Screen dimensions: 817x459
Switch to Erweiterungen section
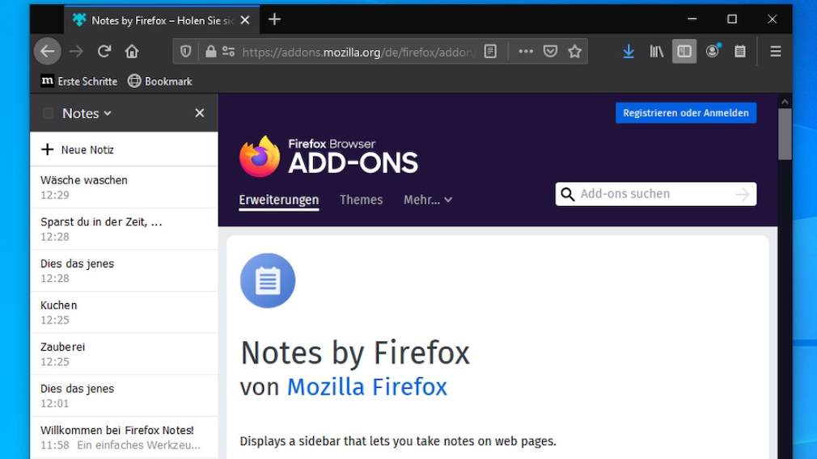click(x=279, y=200)
